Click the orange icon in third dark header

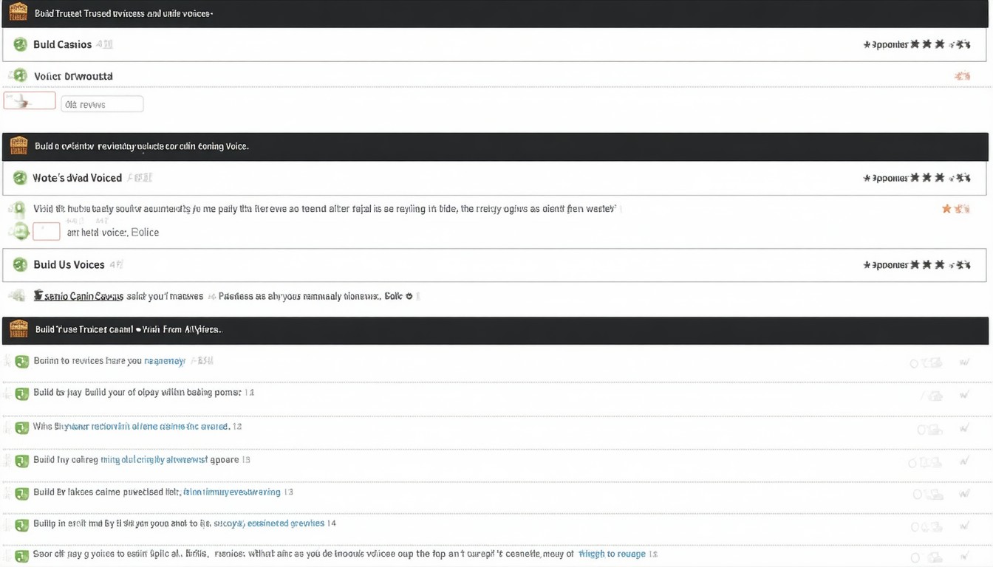pos(18,329)
